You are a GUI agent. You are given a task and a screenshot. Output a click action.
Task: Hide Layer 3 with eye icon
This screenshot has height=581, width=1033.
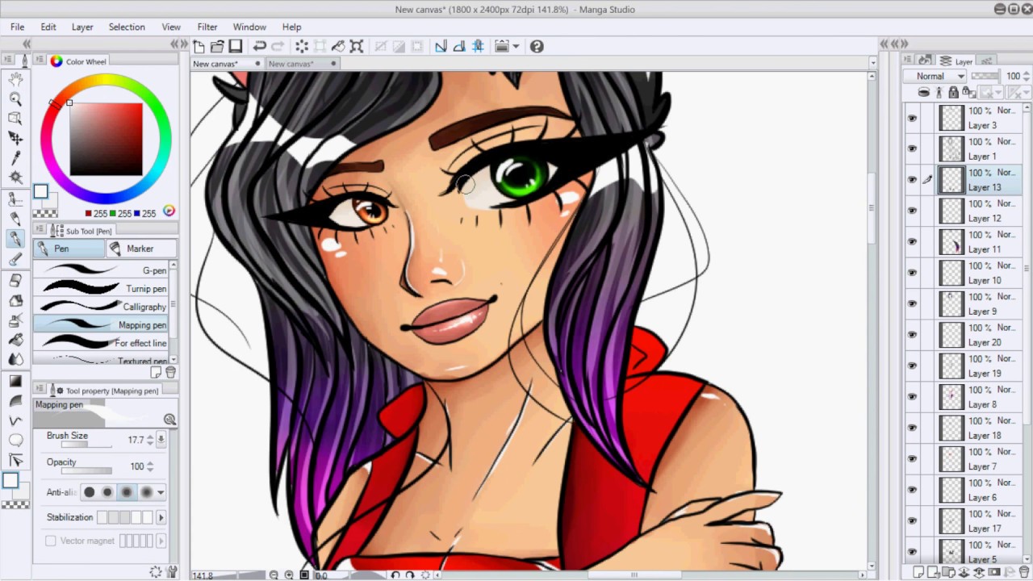click(x=912, y=118)
